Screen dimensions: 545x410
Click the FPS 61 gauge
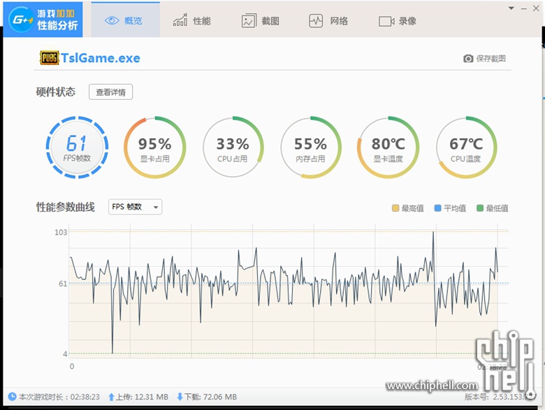pos(76,147)
